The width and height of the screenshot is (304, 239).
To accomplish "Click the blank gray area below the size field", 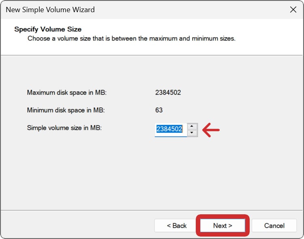I will (x=152, y=174).
